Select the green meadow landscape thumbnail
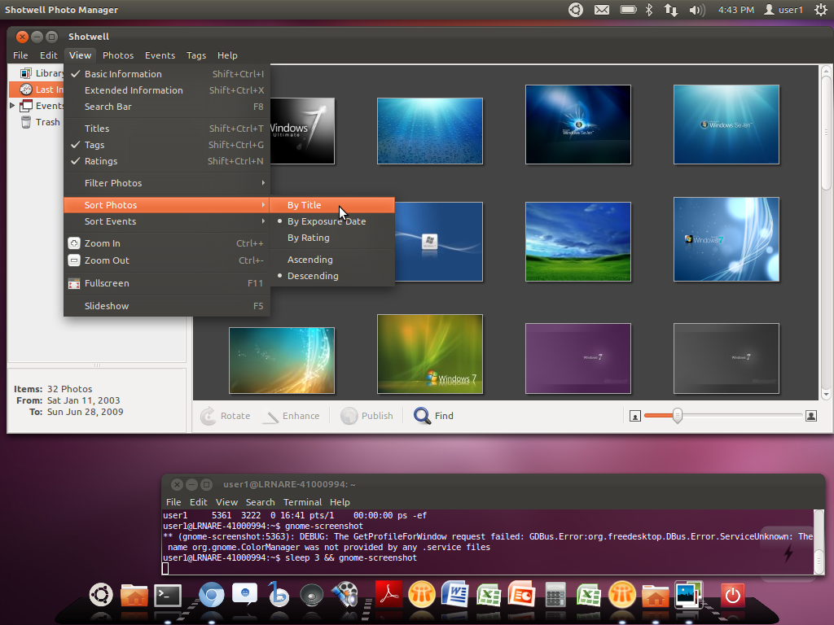Image resolution: width=834 pixels, height=625 pixels. click(578, 242)
